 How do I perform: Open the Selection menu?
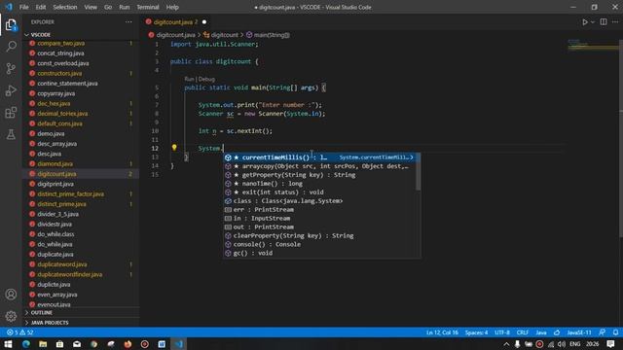point(65,7)
